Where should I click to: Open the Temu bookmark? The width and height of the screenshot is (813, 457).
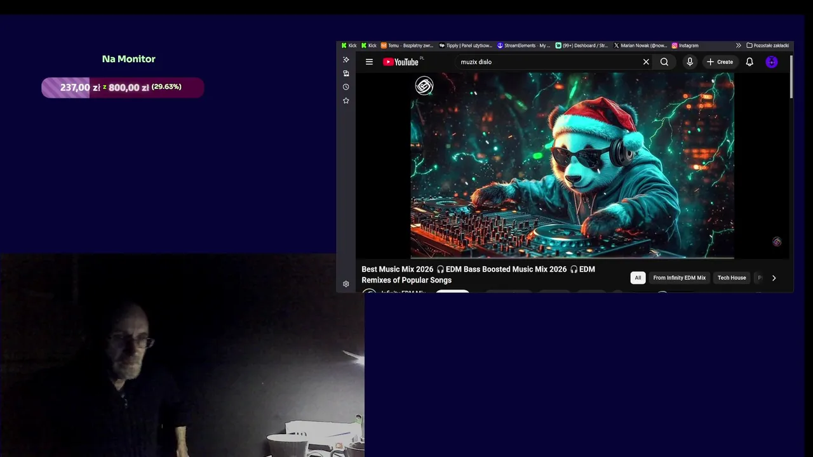(407, 46)
